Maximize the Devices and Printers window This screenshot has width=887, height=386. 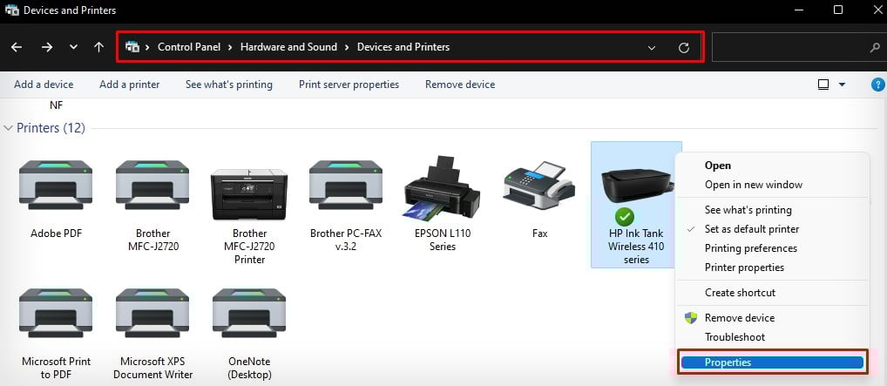(838, 10)
